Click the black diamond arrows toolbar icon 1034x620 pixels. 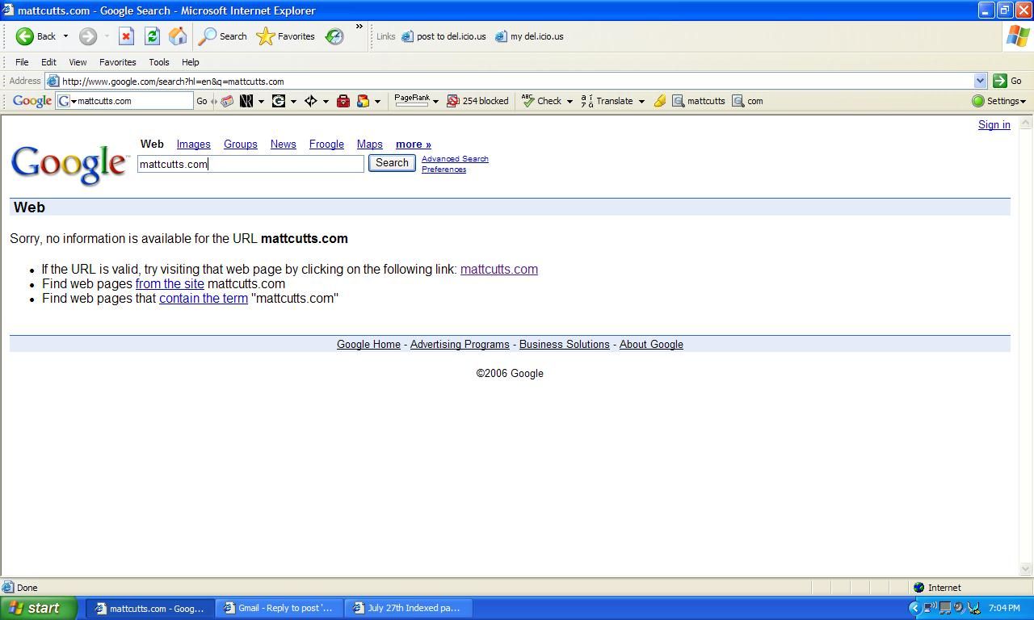[310, 101]
